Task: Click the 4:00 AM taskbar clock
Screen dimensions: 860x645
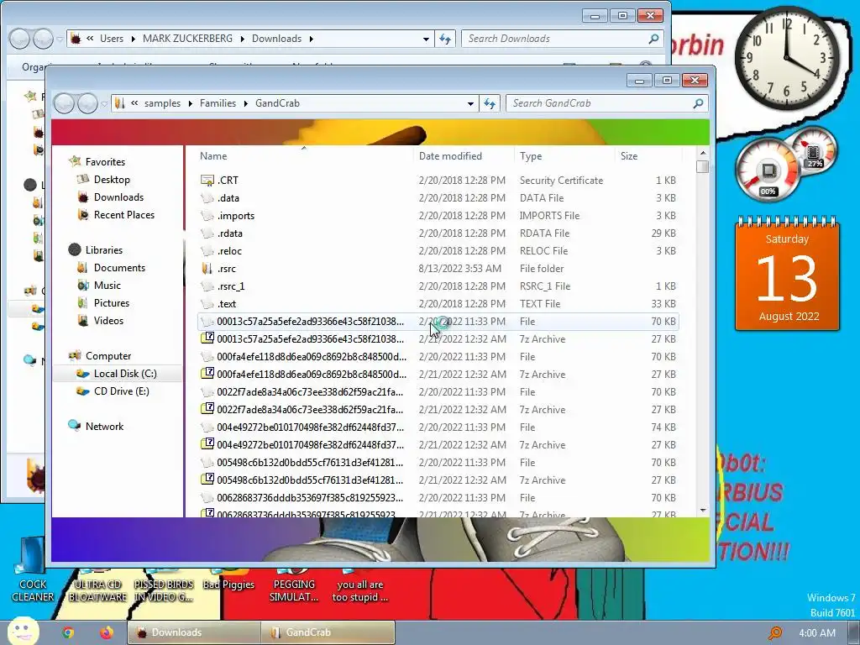Action: point(816,632)
